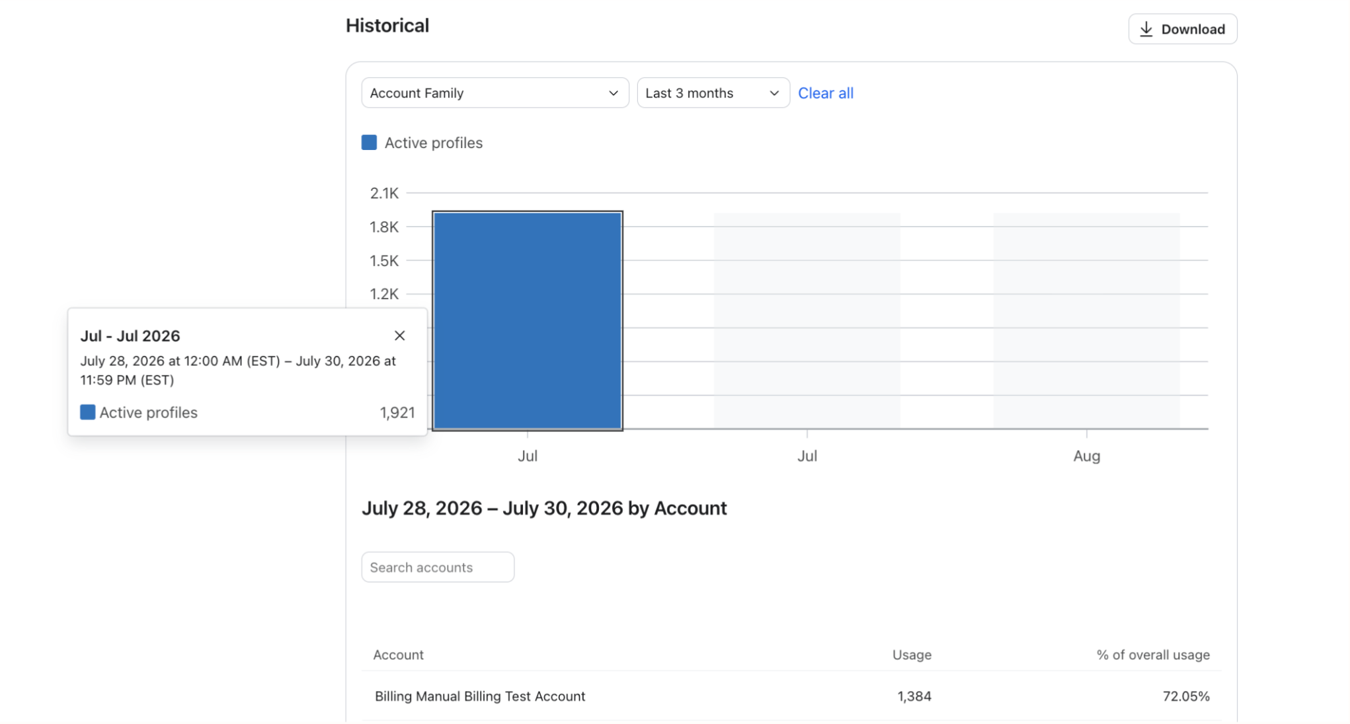
Task: Select the Aug gray placeholder bar
Action: 1086,321
